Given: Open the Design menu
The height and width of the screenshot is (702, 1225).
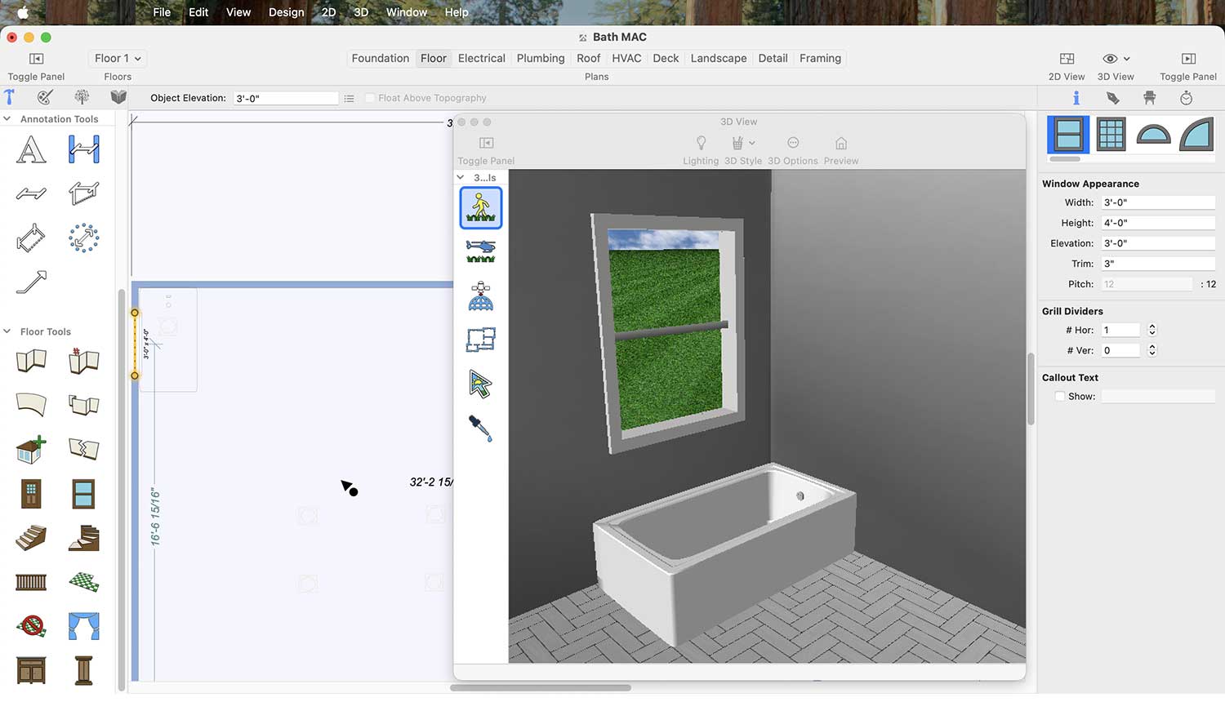Looking at the screenshot, I should pyautogui.click(x=286, y=12).
